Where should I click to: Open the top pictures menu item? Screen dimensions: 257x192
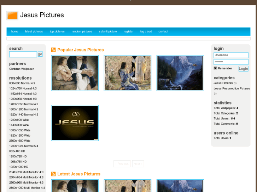57,31
